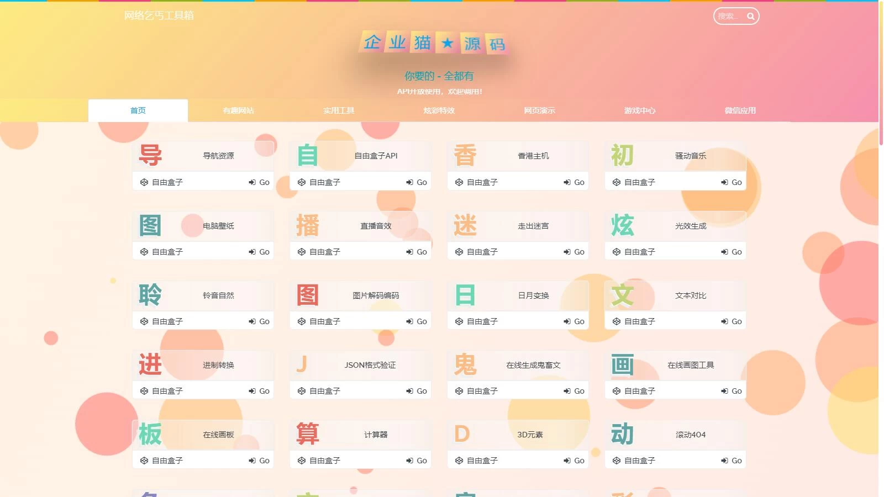Select the "鬼" icon on the 在线生成鬼畜文 card
Image resolution: width=884 pixels, height=497 pixels.
(466, 364)
